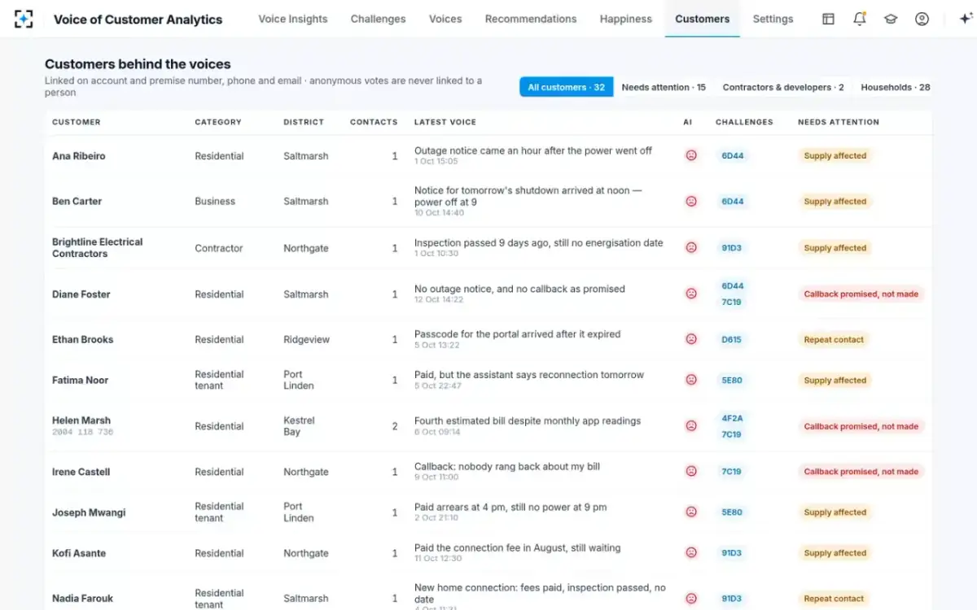Switch to the Happiness tab
This screenshot has height=610, width=977.
[x=626, y=19]
